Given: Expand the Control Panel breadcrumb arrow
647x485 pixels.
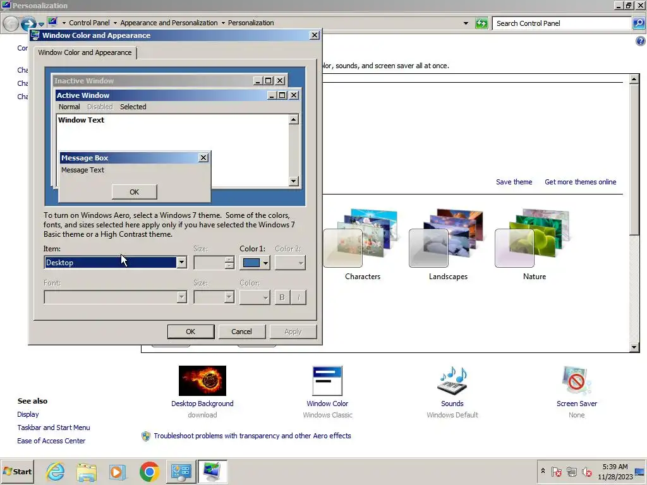Looking at the screenshot, I should point(115,23).
